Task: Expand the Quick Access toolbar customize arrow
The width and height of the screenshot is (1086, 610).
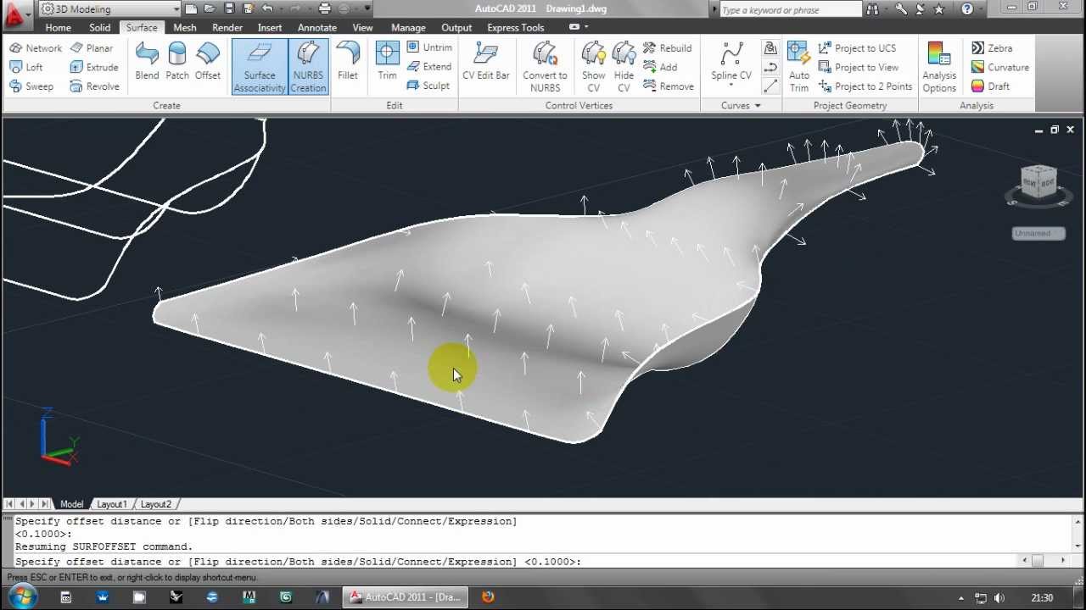Action: point(367,8)
